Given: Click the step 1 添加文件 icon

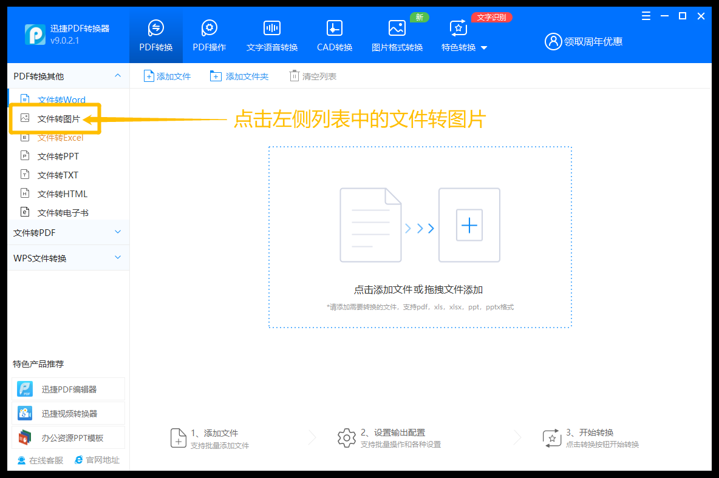Looking at the screenshot, I should pos(179,438).
